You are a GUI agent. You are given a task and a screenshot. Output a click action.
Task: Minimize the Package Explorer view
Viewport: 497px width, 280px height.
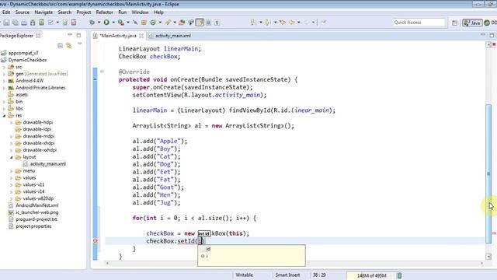tap(70, 35)
